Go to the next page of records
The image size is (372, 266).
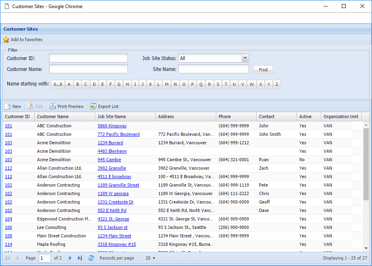[x=70, y=258]
